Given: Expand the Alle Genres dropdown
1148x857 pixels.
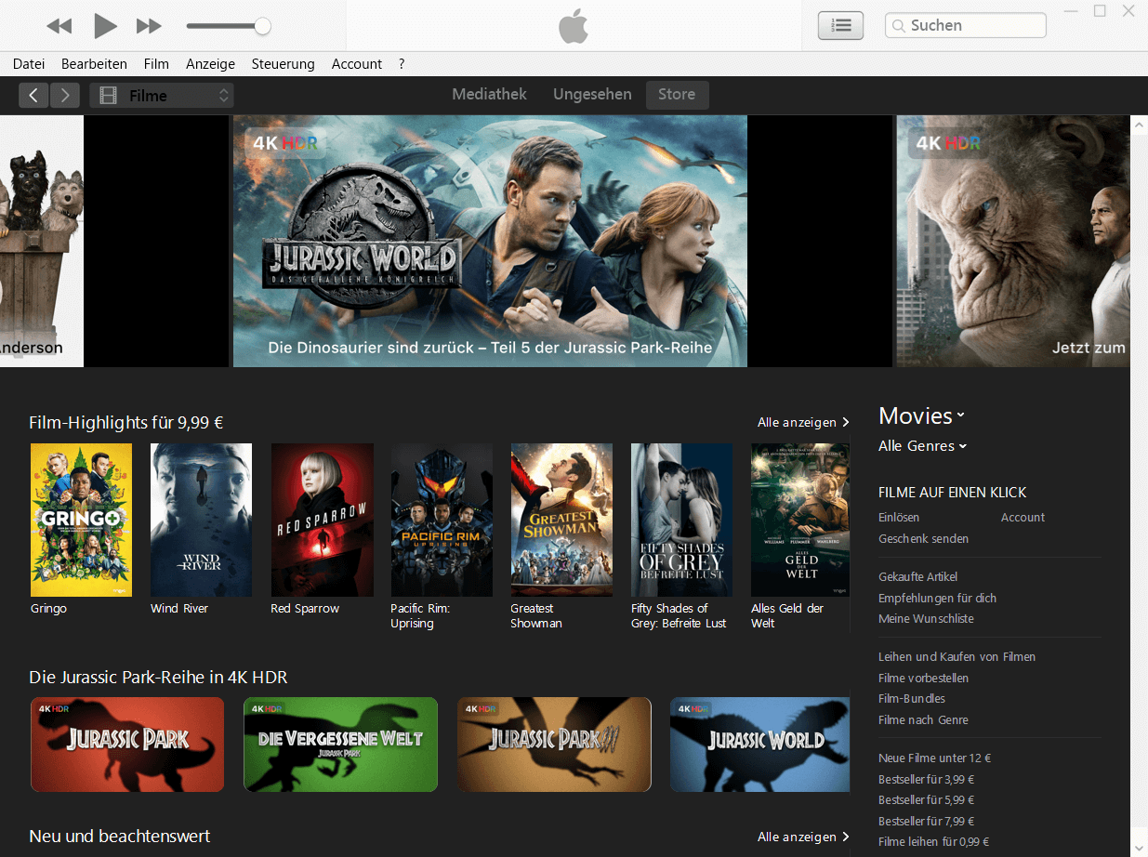Looking at the screenshot, I should [923, 446].
